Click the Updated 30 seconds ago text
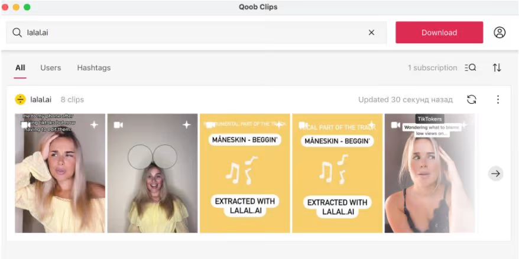This screenshot has width=519, height=259. tap(406, 100)
